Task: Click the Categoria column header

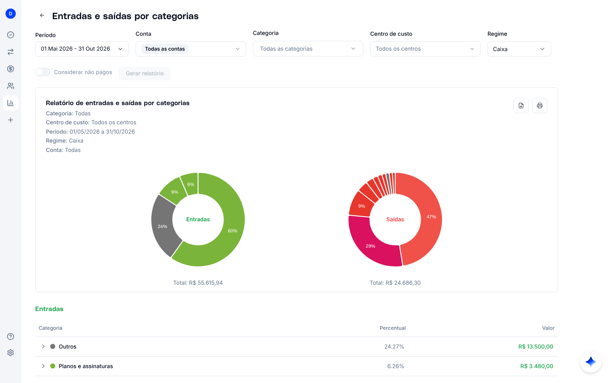Action: 51,328
